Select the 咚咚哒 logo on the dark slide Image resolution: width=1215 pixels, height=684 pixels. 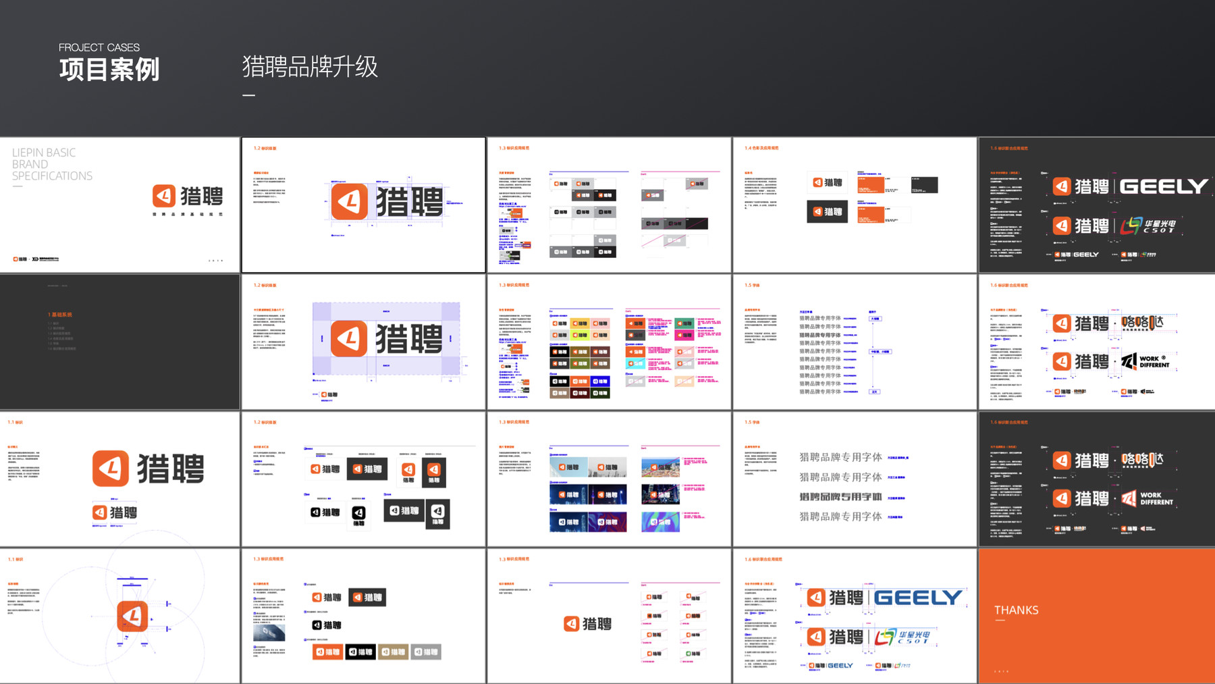(1142, 460)
